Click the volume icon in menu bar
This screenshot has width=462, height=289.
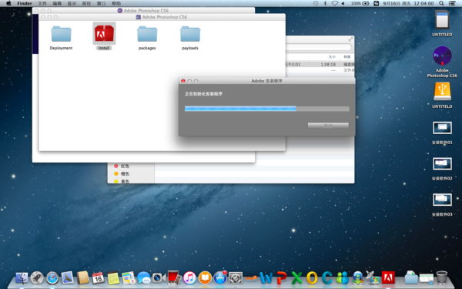tap(343, 3)
